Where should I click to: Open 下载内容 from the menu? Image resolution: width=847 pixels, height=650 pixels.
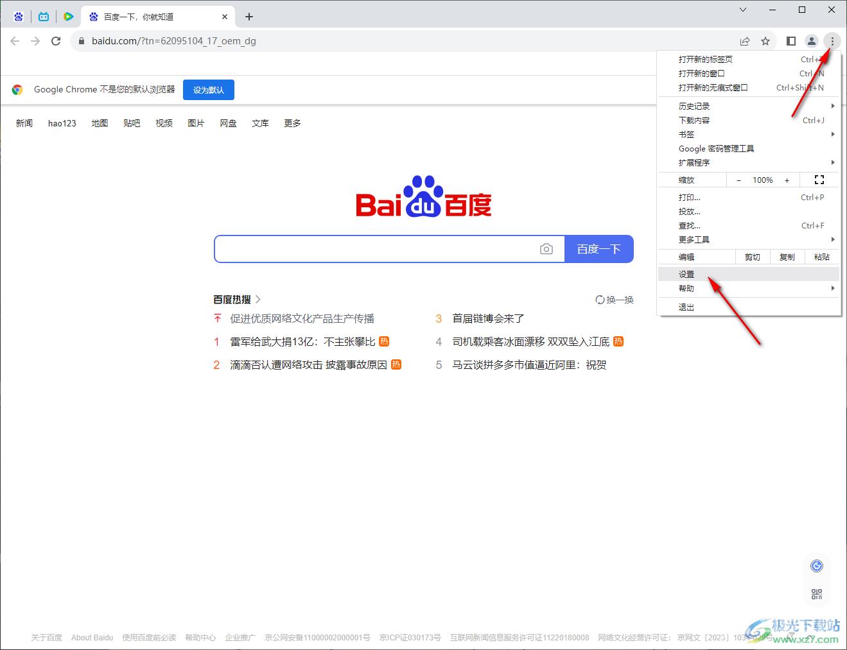tap(749, 120)
